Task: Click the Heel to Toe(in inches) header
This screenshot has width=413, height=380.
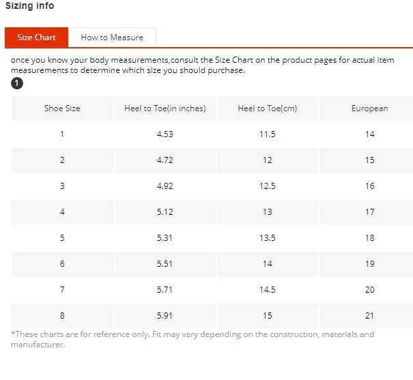Action: (165, 108)
